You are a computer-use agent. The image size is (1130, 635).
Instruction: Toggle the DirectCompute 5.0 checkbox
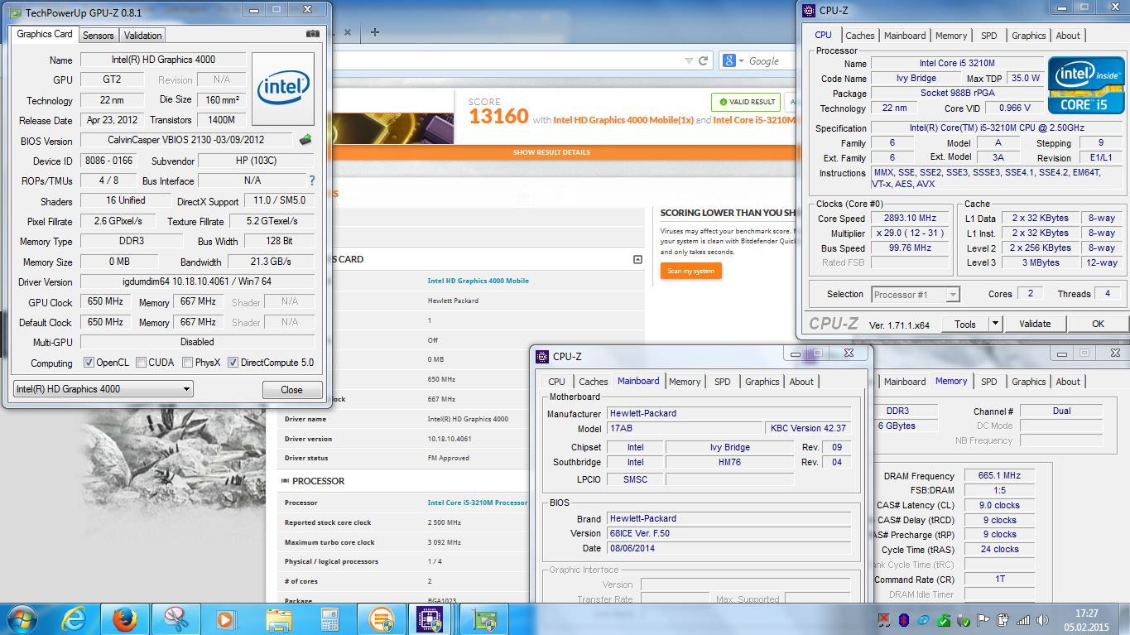233,363
